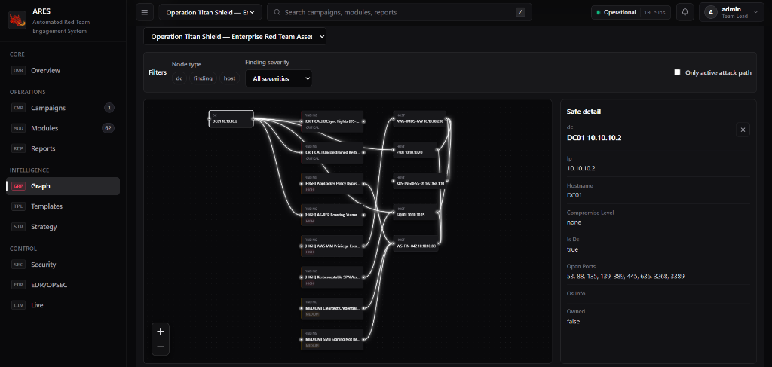The image size is (772, 367).
Task: Select SQL01 10.10.10.15 host node
Action: pos(415,212)
